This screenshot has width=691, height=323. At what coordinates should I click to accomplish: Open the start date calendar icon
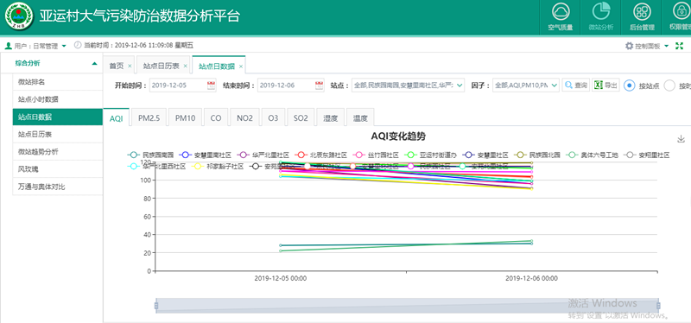pyautogui.click(x=211, y=85)
